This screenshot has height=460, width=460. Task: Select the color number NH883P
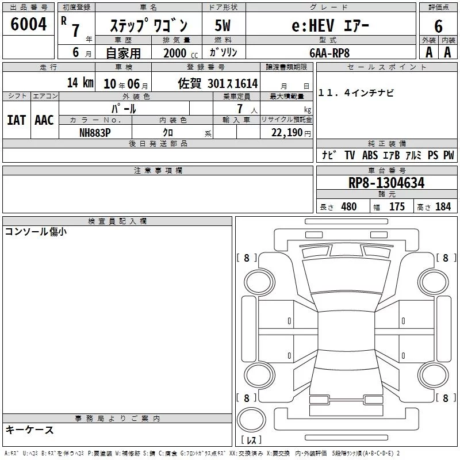click(95, 133)
